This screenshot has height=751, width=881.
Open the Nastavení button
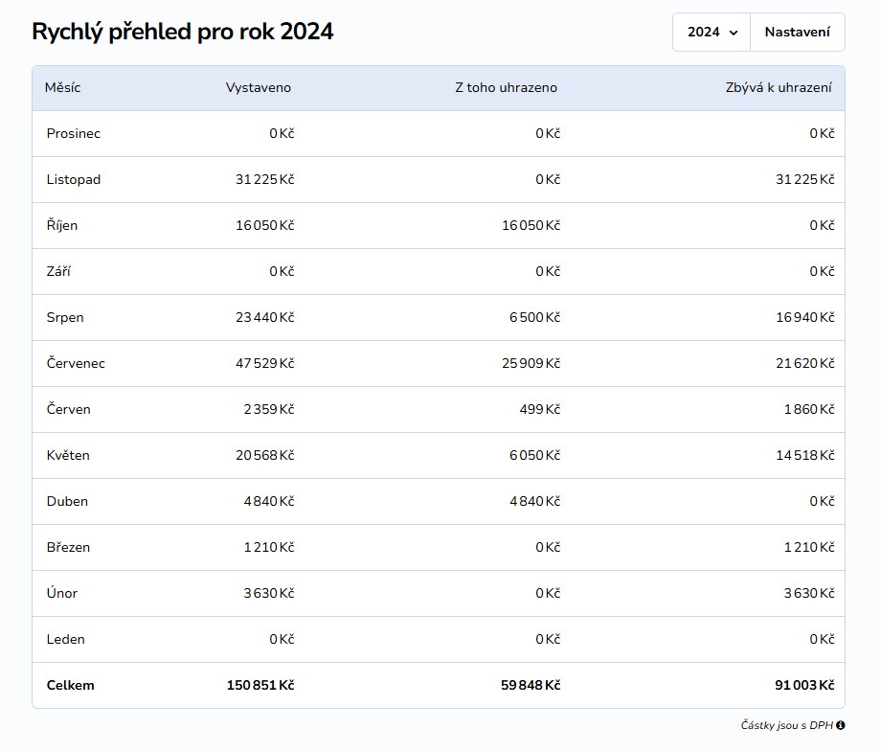coord(798,32)
